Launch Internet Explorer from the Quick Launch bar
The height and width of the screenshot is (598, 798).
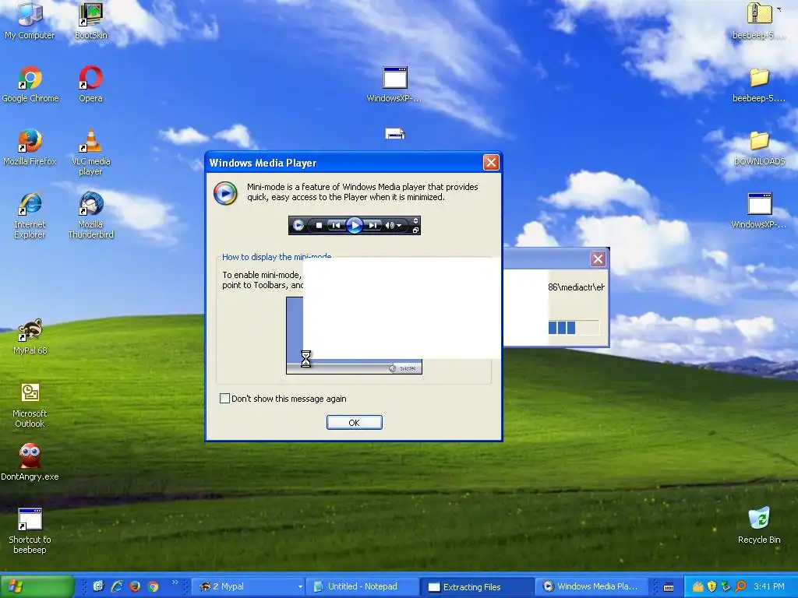117,586
